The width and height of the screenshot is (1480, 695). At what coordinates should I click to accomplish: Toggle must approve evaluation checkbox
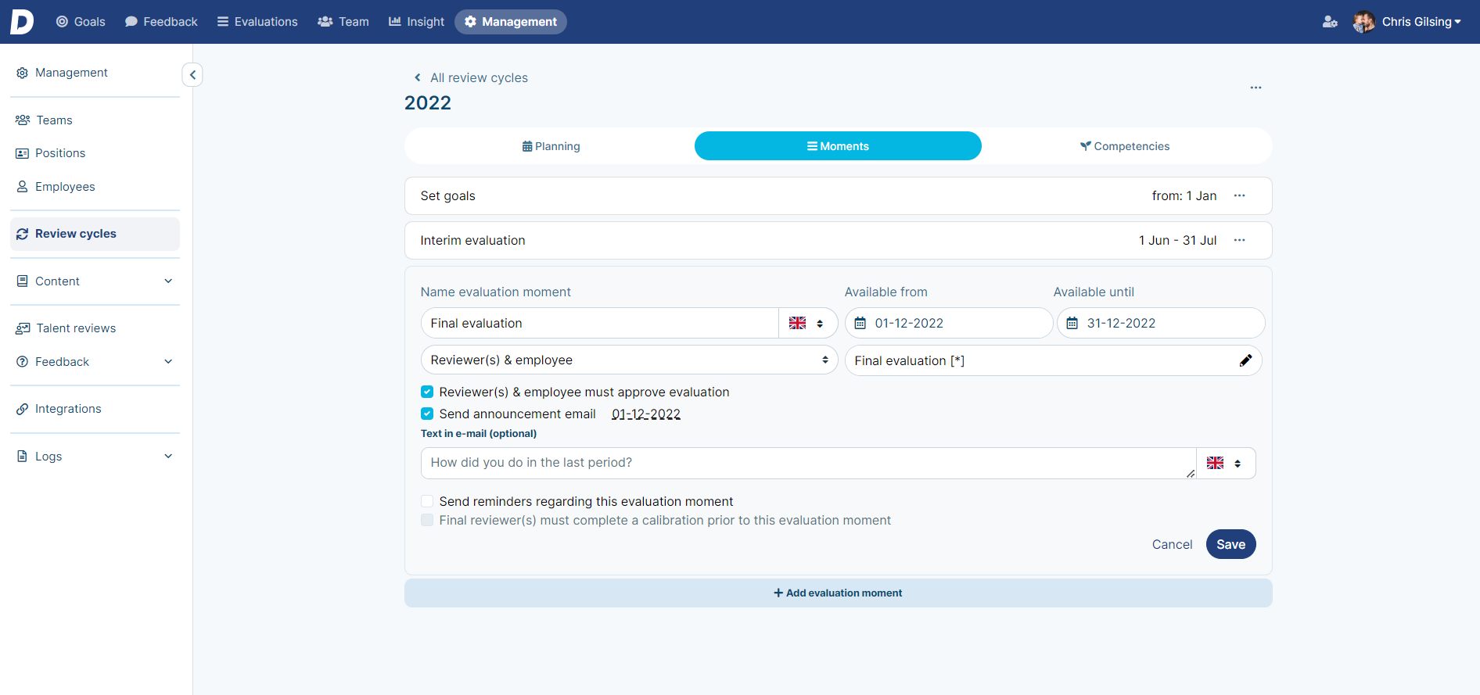427,392
